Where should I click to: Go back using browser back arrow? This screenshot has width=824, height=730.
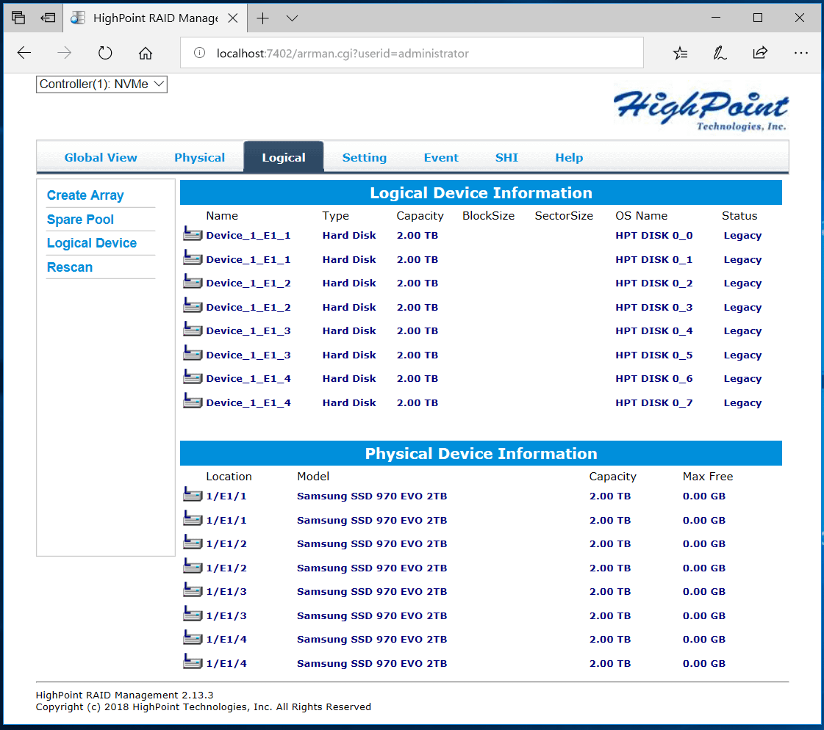tap(24, 53)
